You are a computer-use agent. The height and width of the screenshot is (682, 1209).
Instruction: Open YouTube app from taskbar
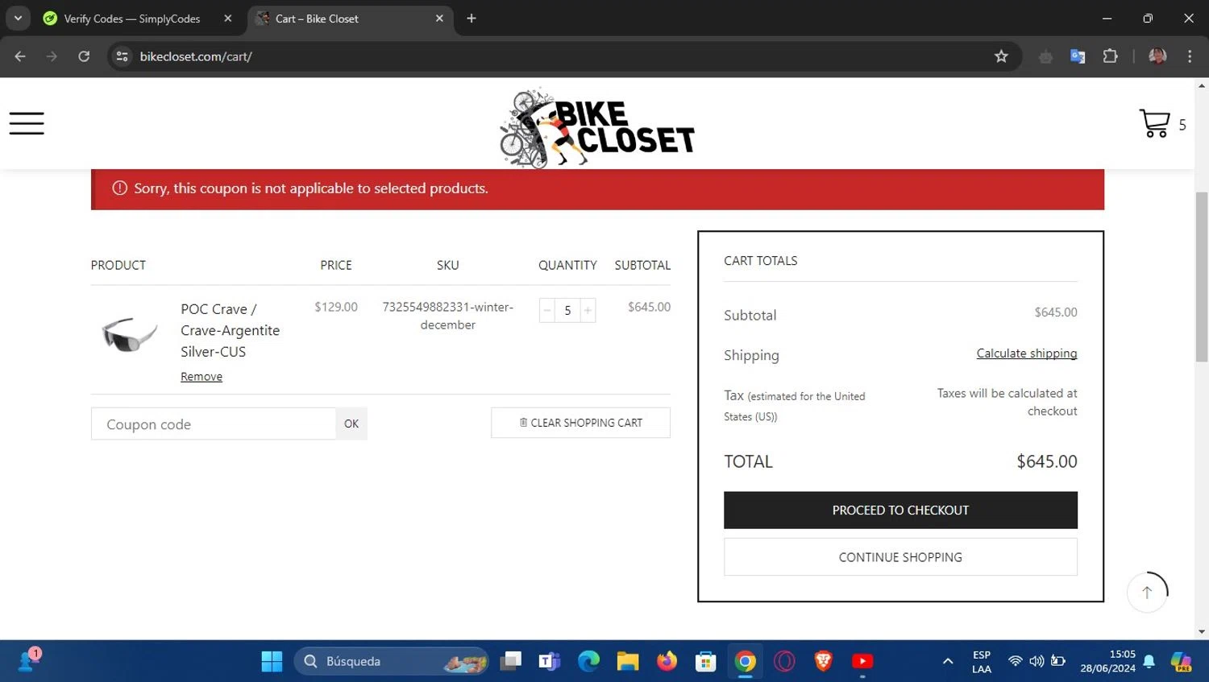point(862,661)
